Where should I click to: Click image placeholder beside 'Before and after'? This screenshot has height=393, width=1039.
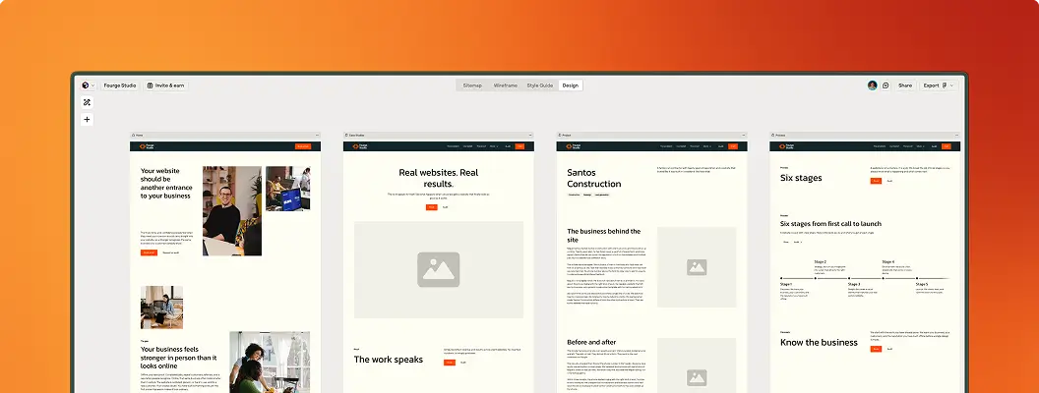coord(697,365)
